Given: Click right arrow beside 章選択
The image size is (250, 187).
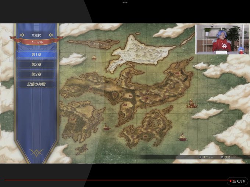Looking at the screenshot, I should (51, 35).
